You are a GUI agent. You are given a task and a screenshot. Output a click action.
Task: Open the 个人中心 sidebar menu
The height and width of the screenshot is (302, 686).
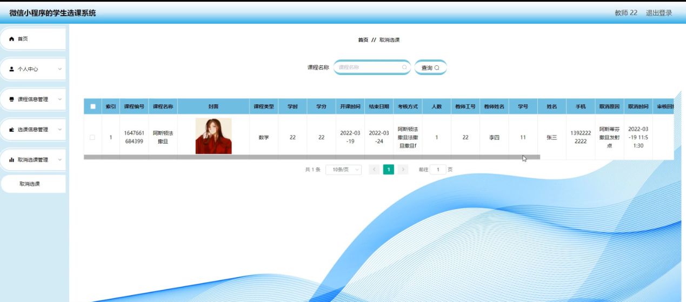coord(33,69)
